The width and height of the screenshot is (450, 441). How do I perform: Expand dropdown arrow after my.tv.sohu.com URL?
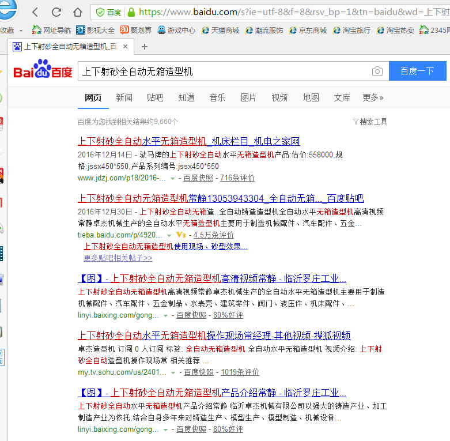coord(173,373)
